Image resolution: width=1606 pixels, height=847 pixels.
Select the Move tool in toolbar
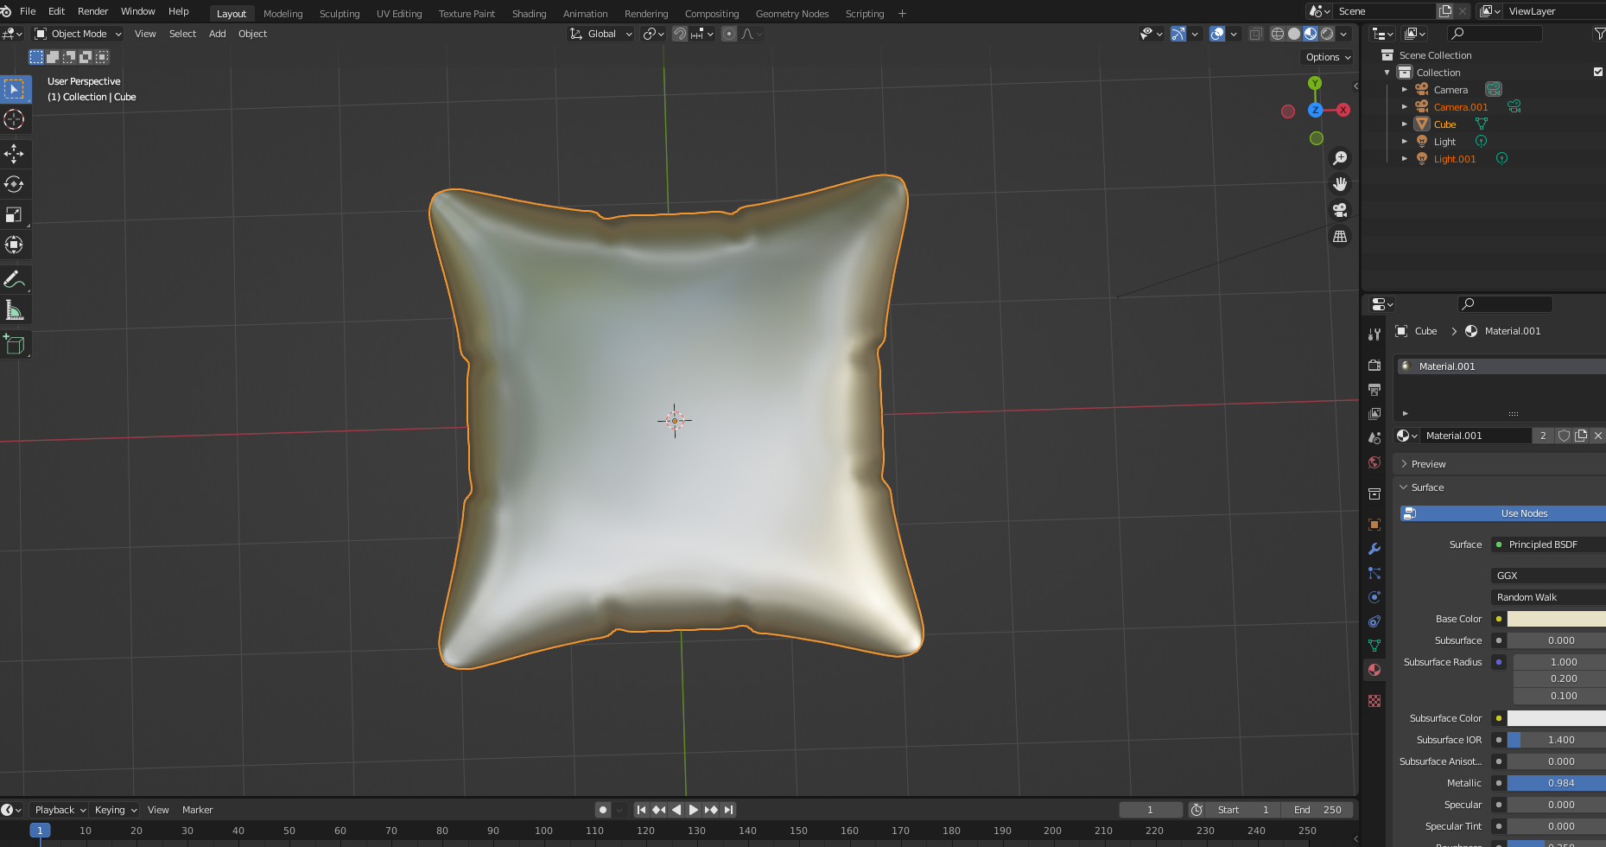(14, 154)
